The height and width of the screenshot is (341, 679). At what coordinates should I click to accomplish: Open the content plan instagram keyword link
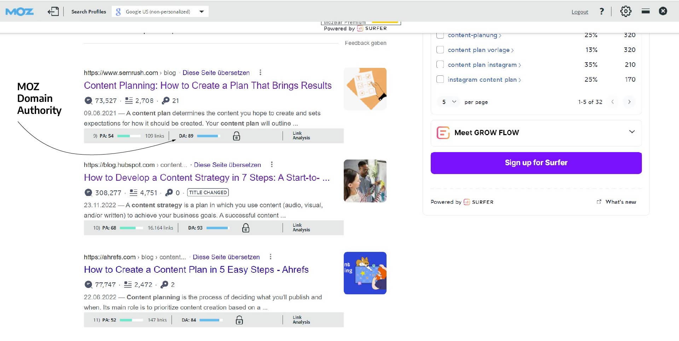click(x=484, y=65)
